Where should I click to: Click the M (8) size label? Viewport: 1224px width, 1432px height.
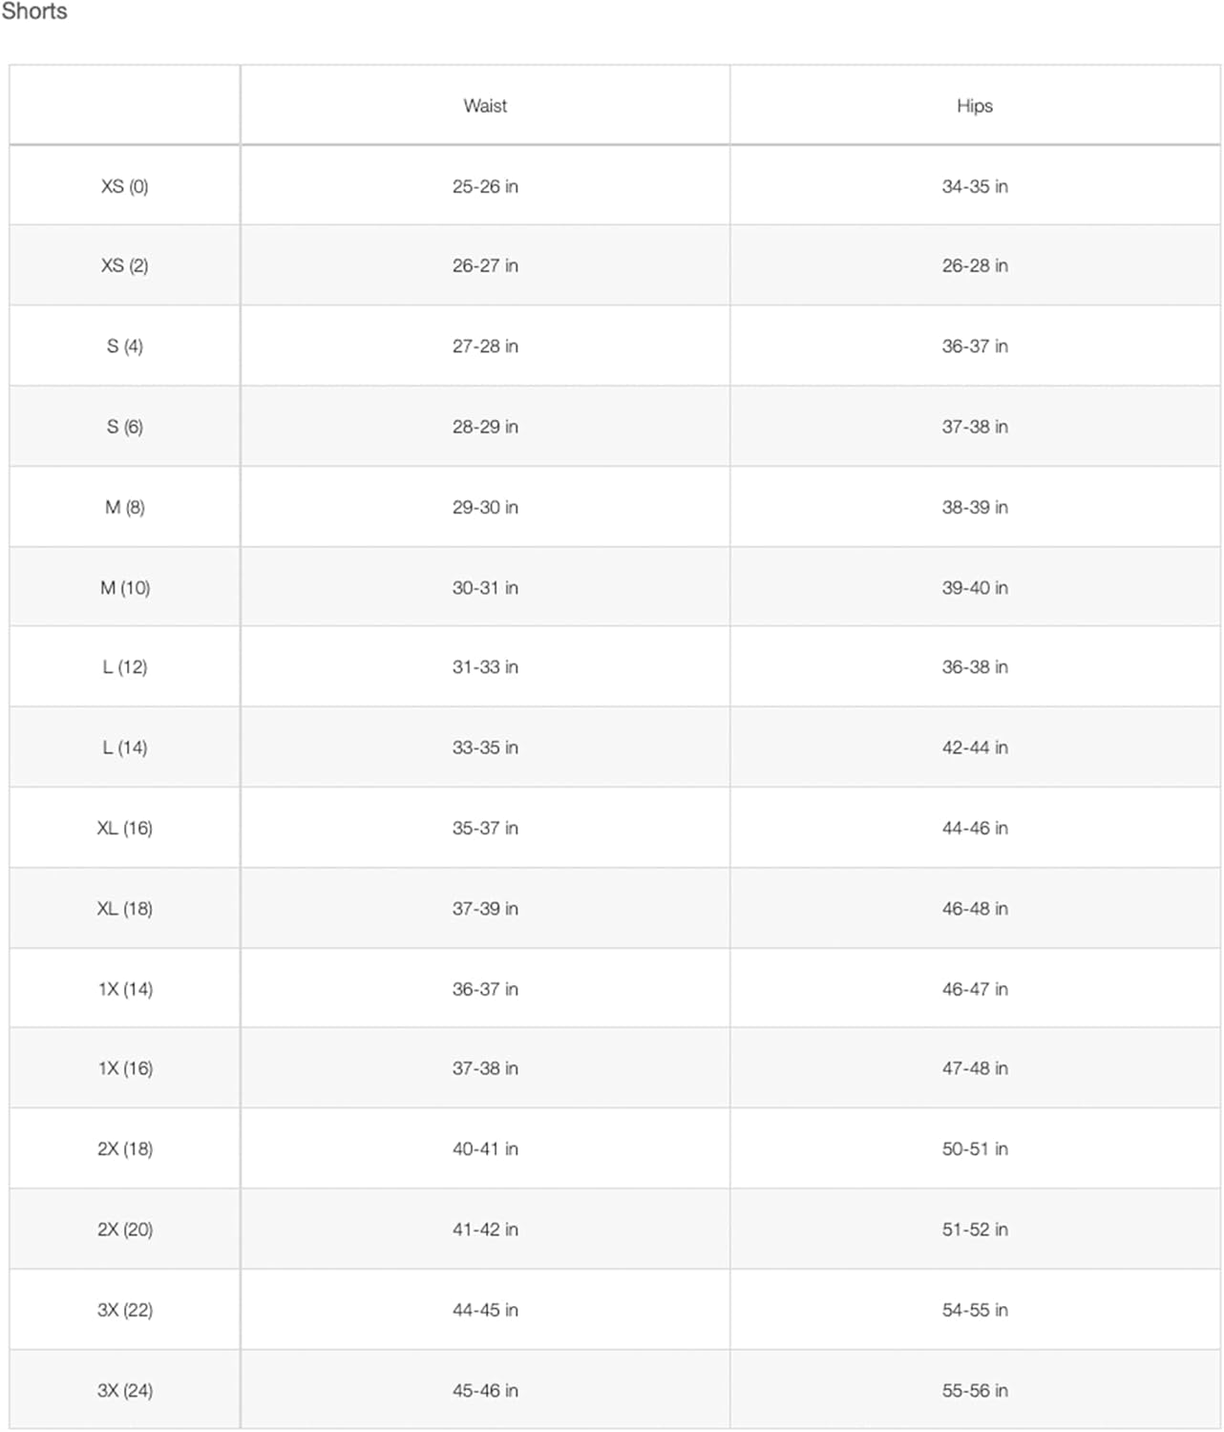[x=125, y=507]
